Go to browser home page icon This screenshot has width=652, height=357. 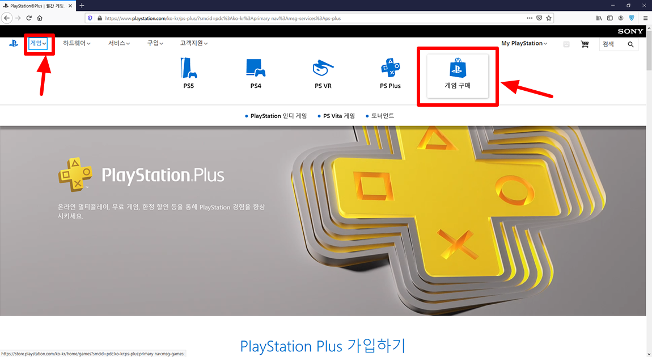click(40, 18)
